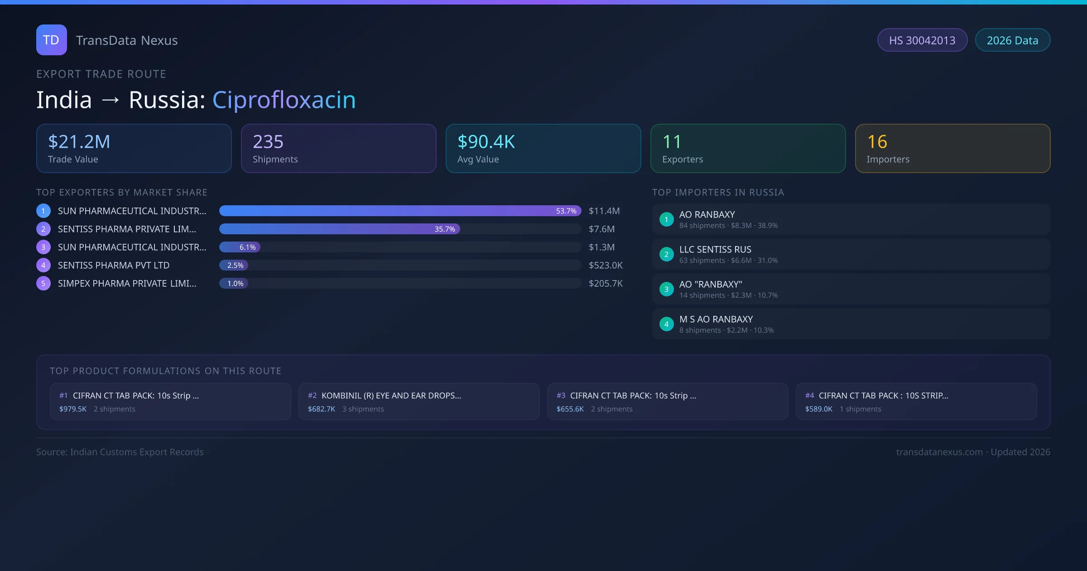The image size is (1087, 571).
Task: Select AO "RANBAXY" importer row
Action: pyautogui.click(x=851, y=289)
